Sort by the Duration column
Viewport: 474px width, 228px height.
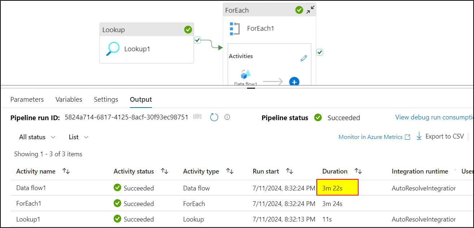click(358, 171)
